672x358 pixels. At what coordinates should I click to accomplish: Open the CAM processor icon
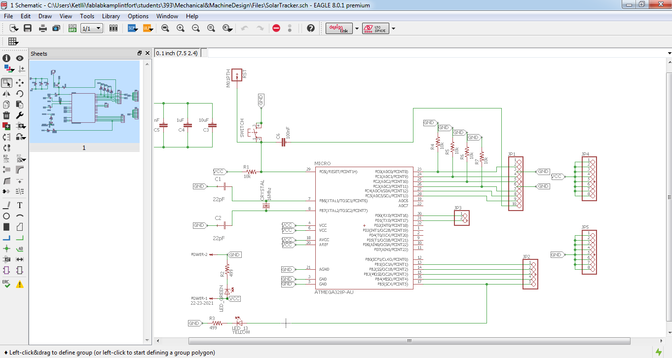coord(56,28)
